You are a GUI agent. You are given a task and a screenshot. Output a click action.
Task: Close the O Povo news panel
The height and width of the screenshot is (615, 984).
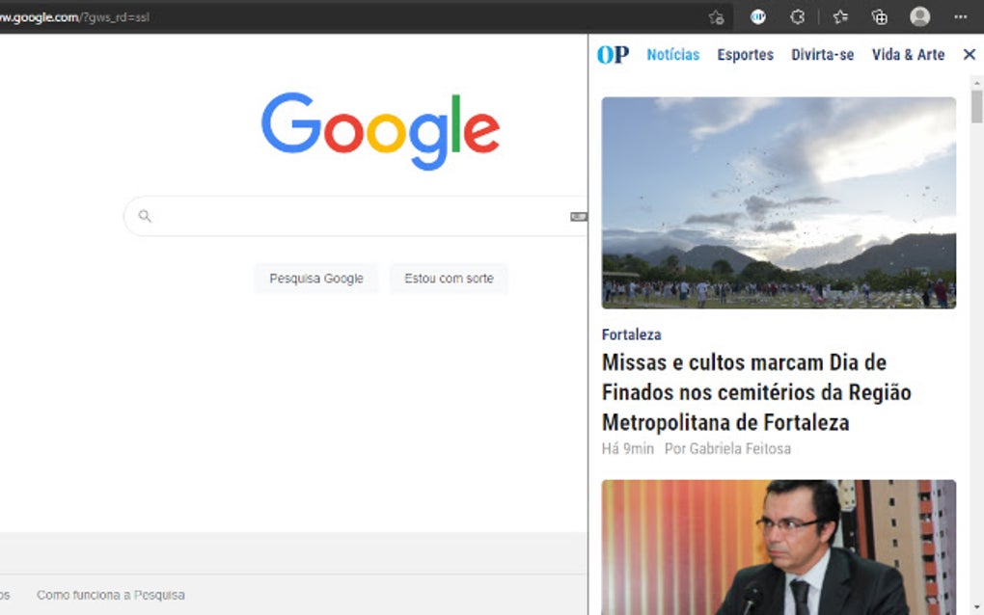pyautogui.click(x=969, y=55)
